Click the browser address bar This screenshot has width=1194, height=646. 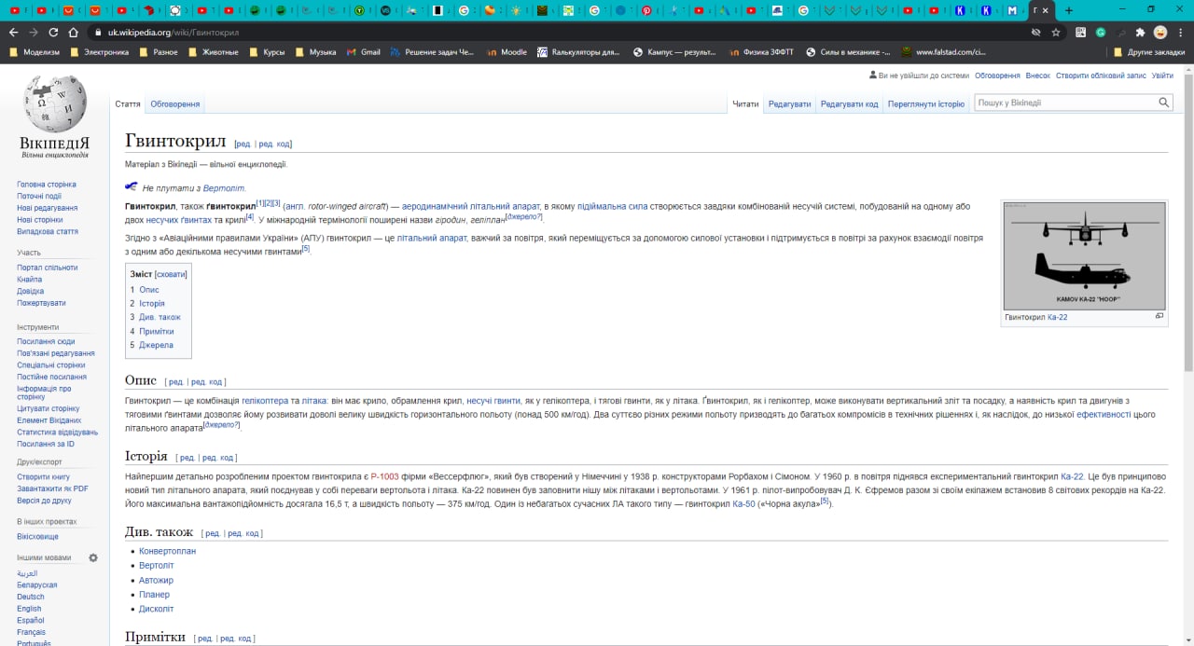coord(560,32)
